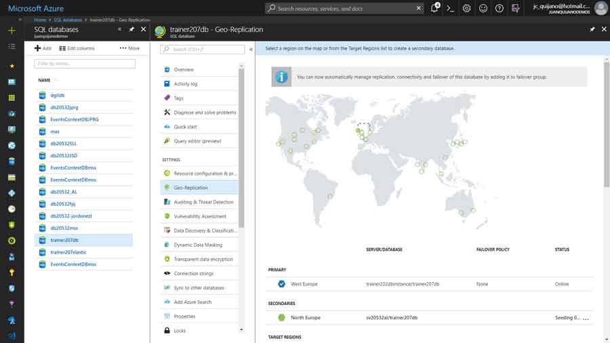Pin the Geo-Replication blade
Viewport: 610px width, 343px height.
(592, 29)
